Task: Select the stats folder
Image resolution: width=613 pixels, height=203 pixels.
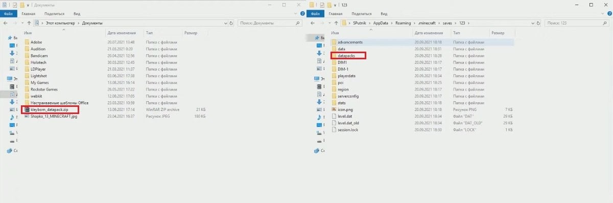Action: (339, 103)
